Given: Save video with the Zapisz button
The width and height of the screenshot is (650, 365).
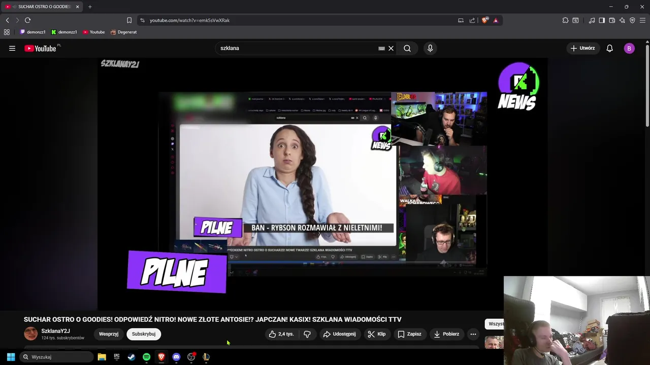Looking at the screenshot, I should pos(409,334).
